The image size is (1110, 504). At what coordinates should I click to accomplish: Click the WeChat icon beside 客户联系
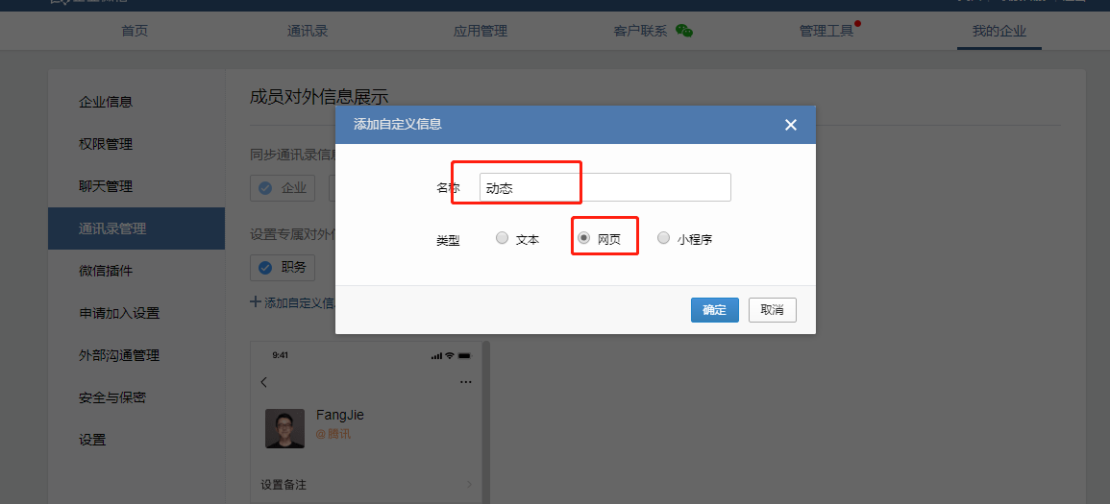684,31
